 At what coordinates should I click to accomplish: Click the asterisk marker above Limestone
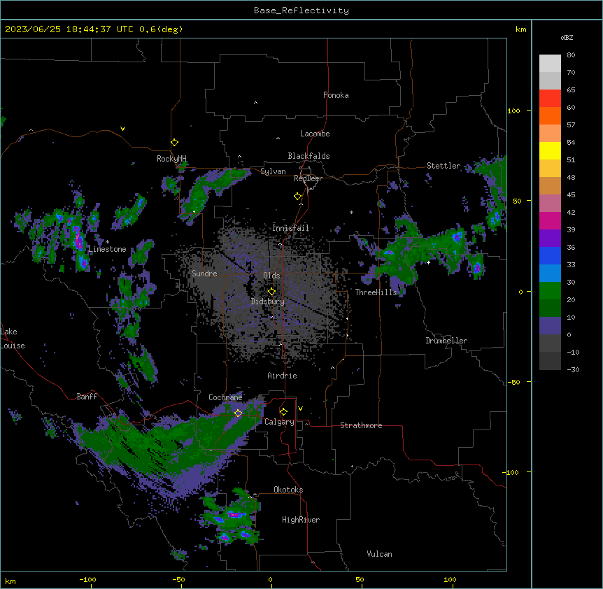tap(108, 242)
